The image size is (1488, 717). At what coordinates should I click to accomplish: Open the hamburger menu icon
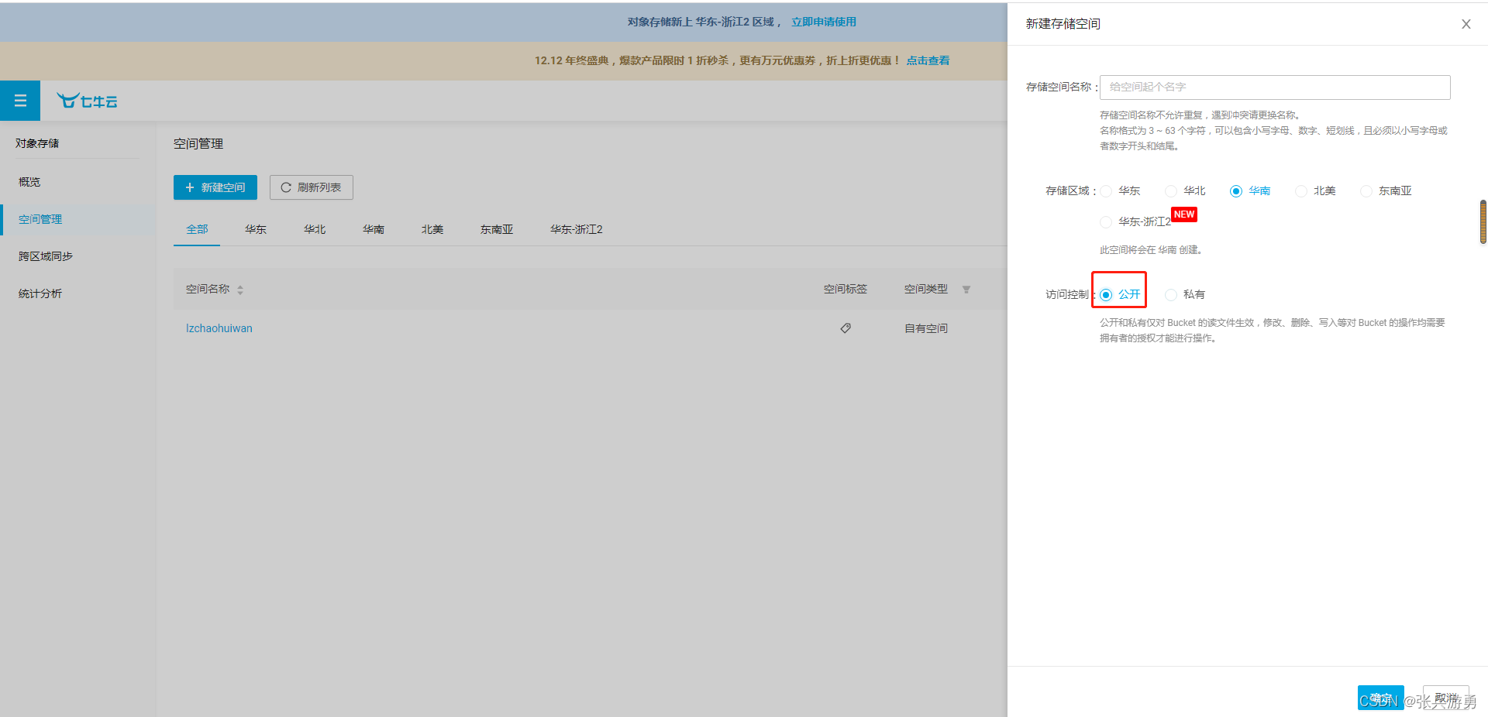tap(20, 101)
